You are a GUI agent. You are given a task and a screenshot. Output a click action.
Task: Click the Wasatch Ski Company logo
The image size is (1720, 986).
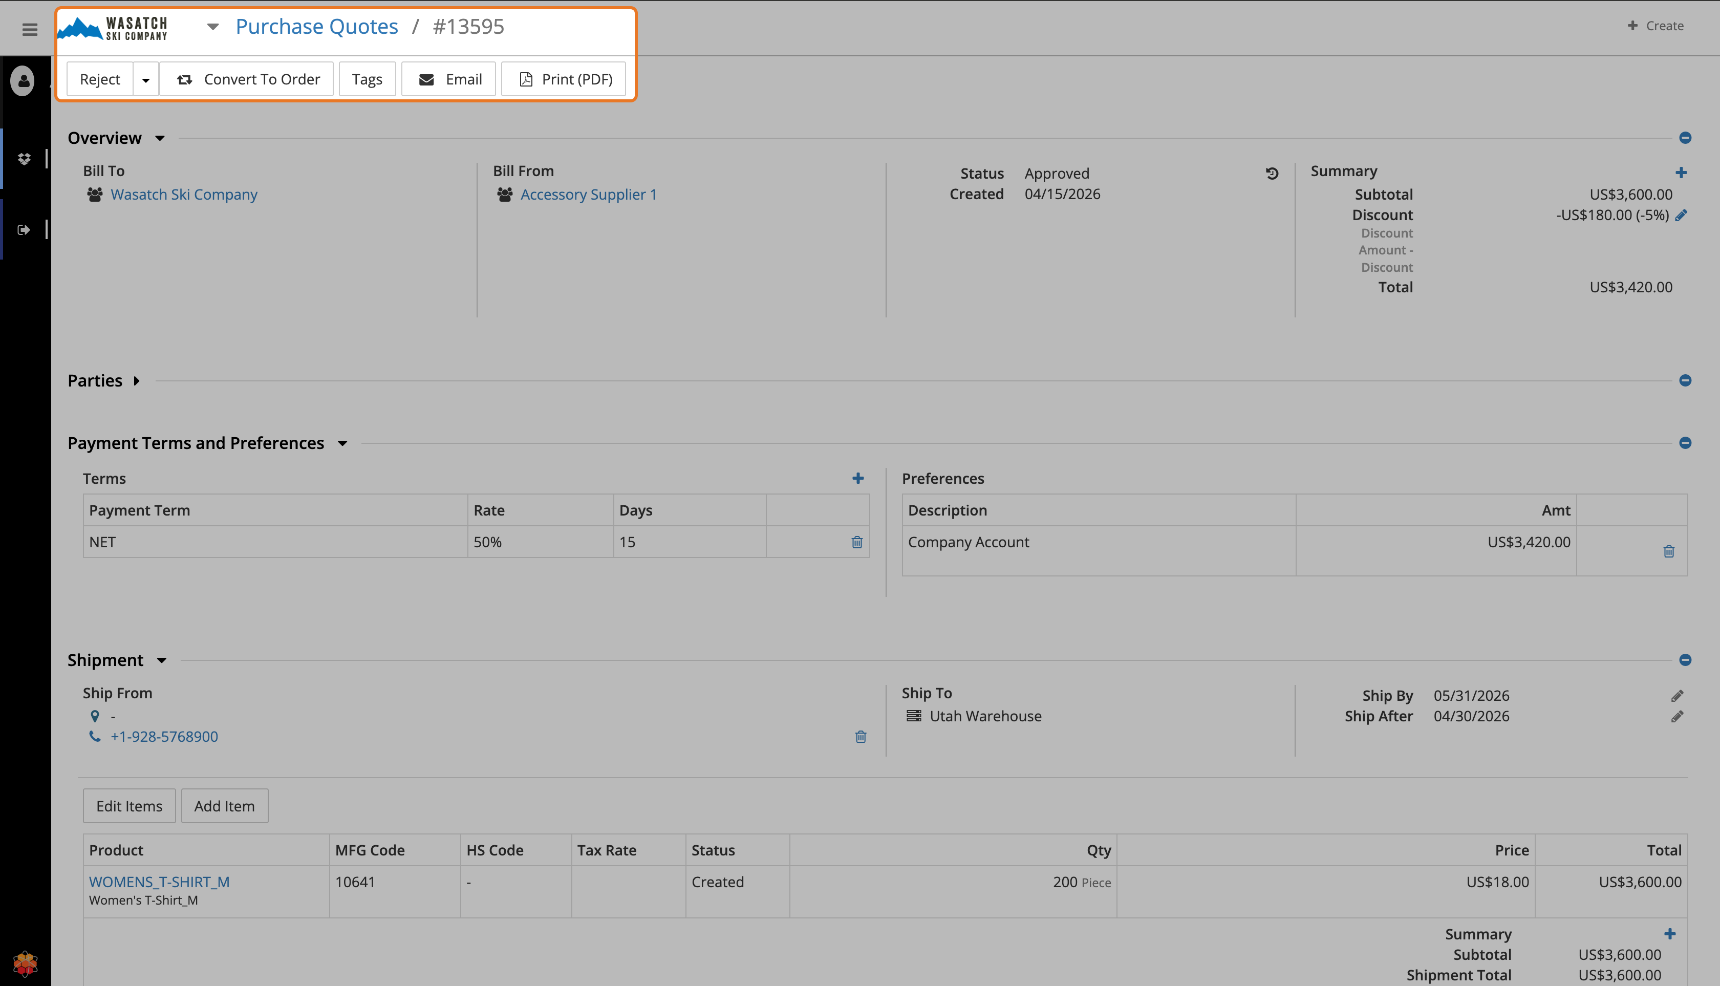pos(113,29)
